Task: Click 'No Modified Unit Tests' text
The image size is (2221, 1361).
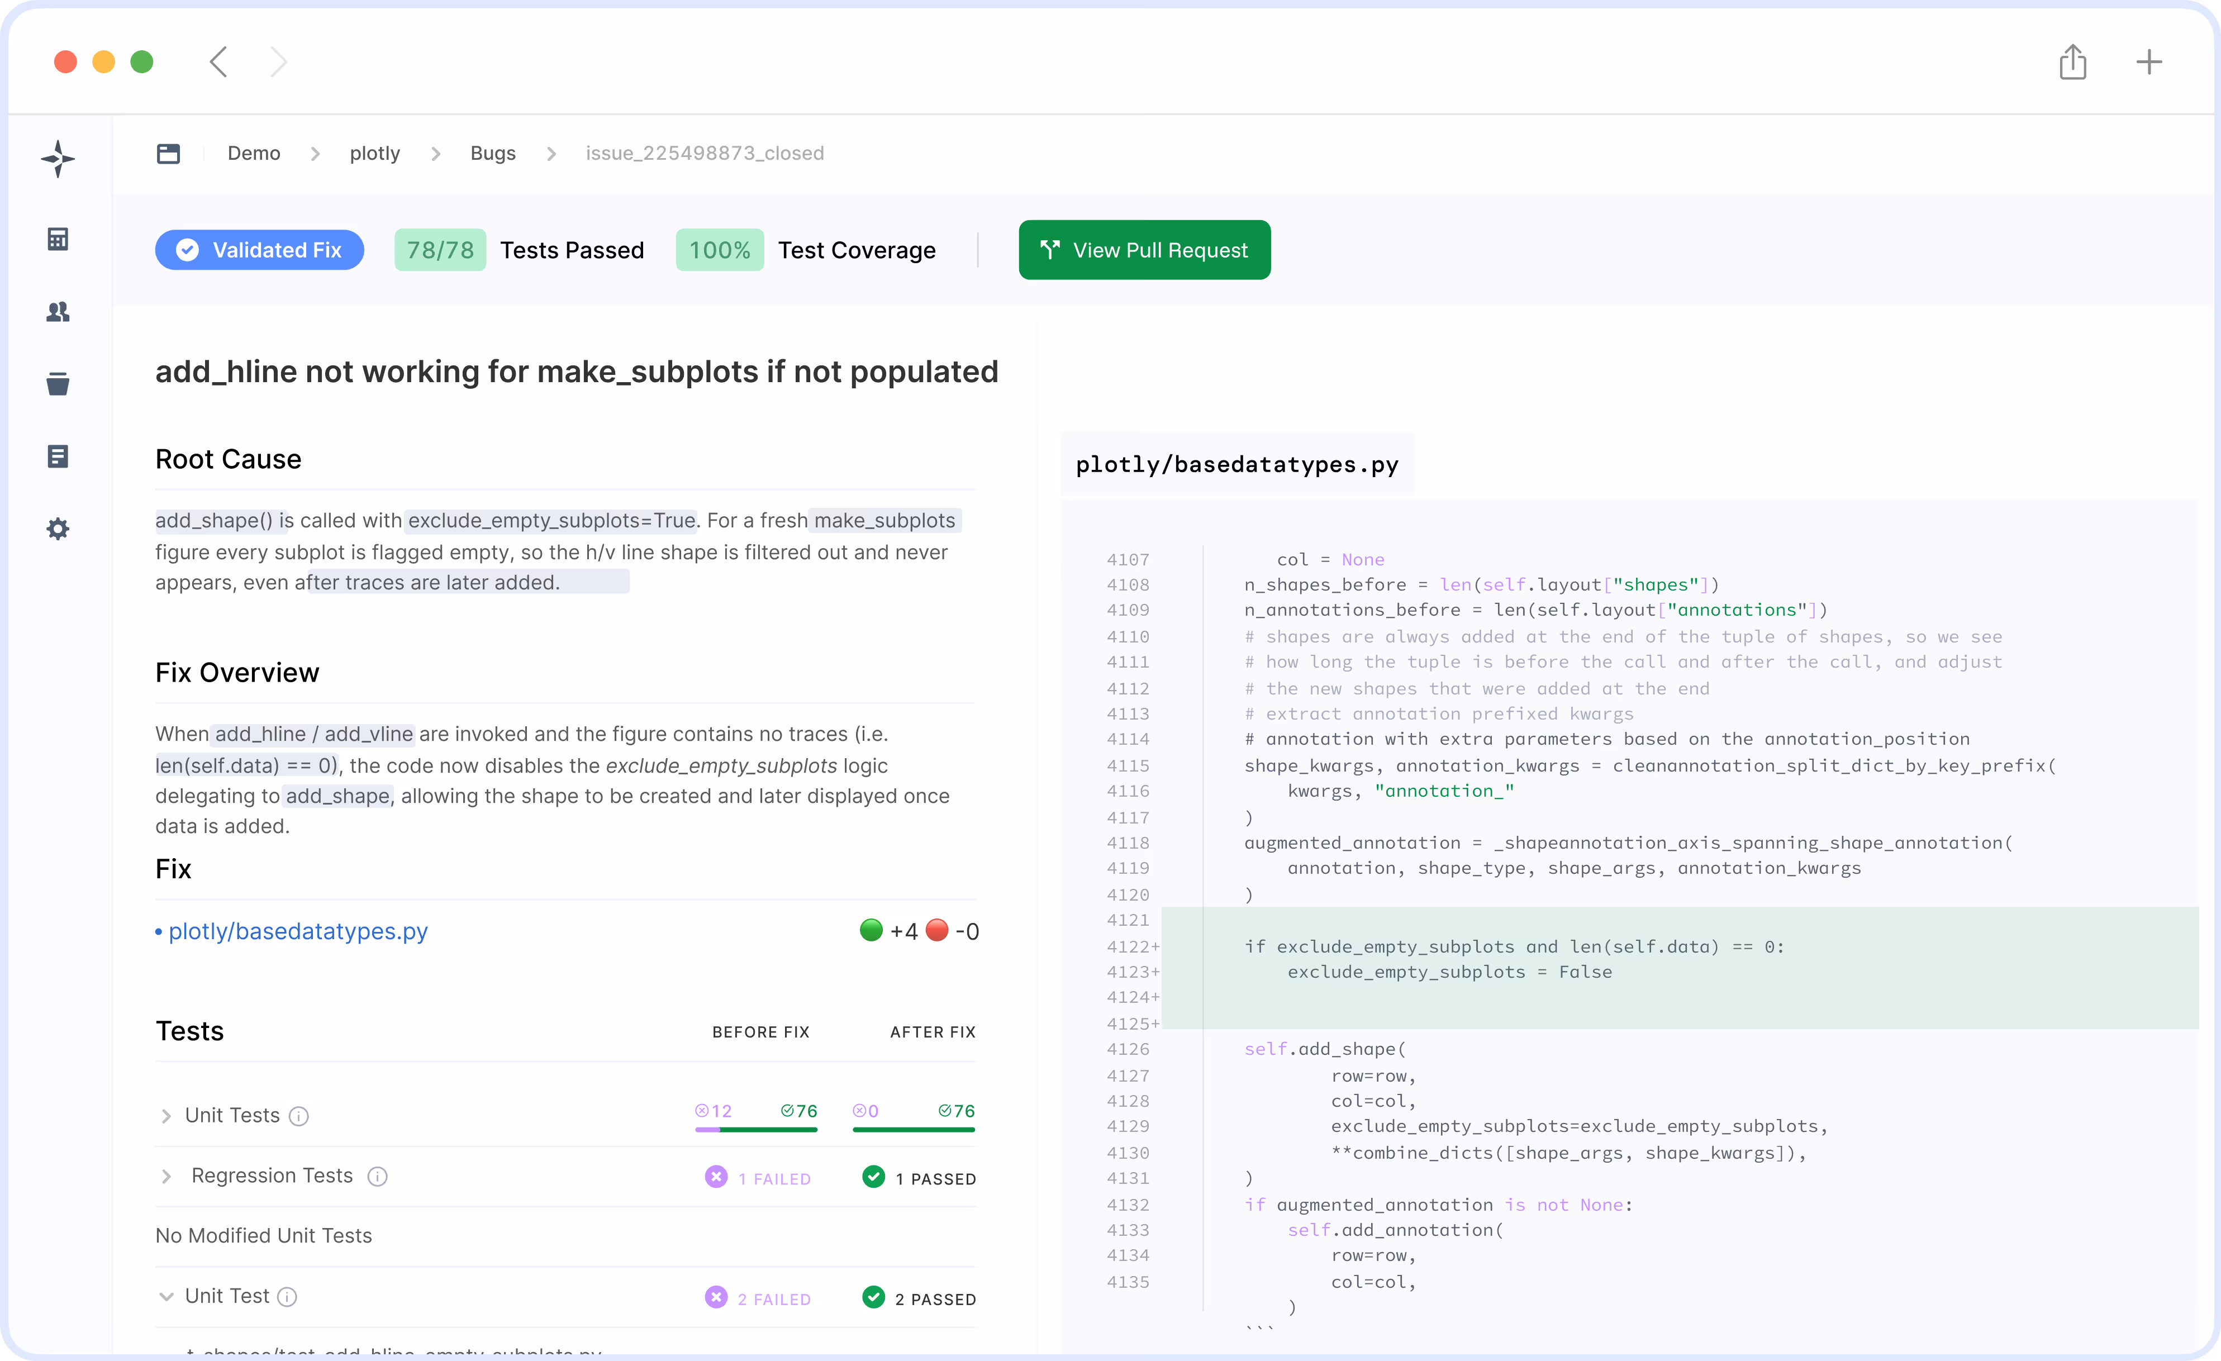Action: (x=263, y=1236)
